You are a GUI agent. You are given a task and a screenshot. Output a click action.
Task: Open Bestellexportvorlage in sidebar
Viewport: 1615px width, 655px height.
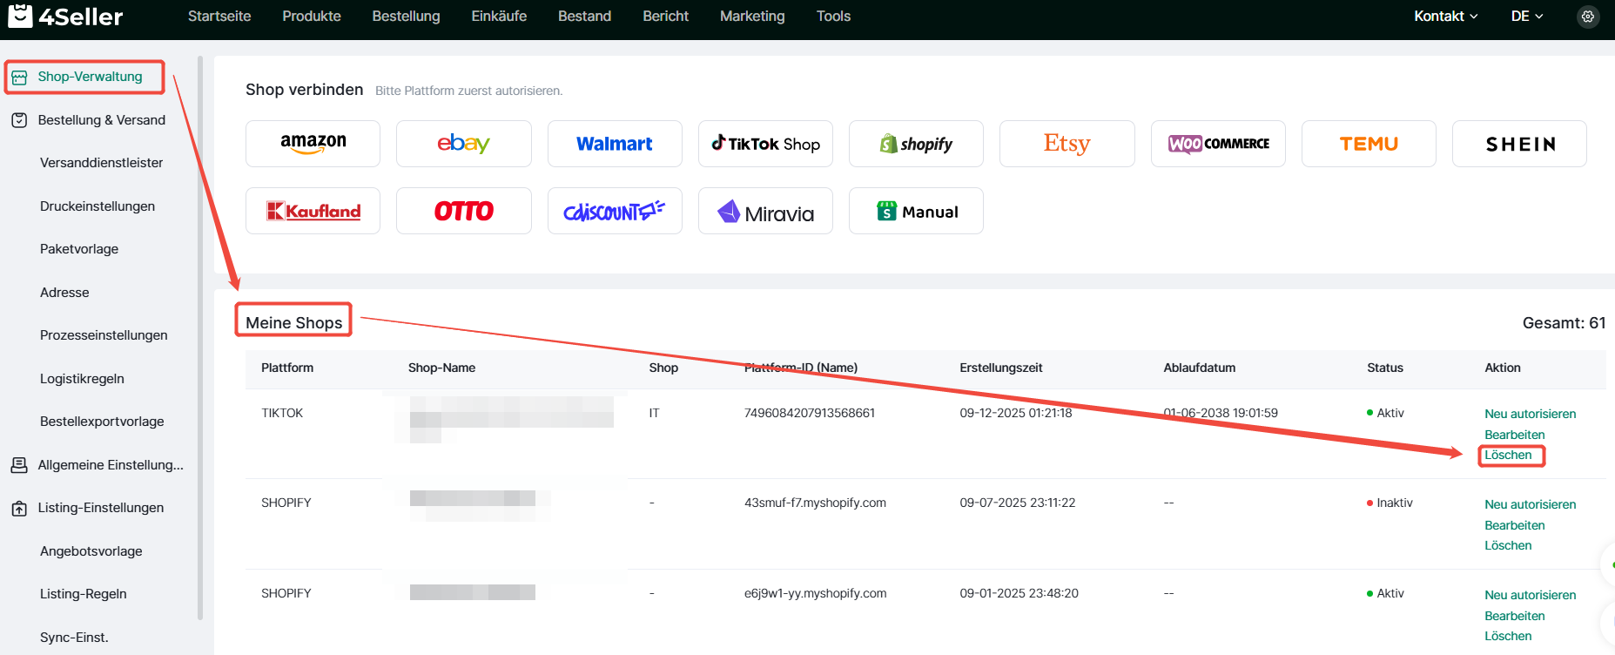102,422
